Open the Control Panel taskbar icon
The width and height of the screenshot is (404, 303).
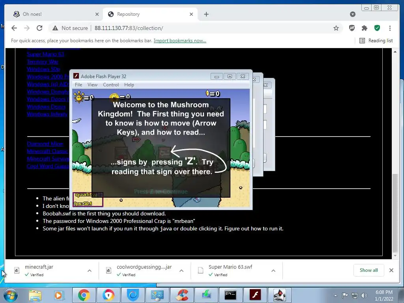coord(157,295)
